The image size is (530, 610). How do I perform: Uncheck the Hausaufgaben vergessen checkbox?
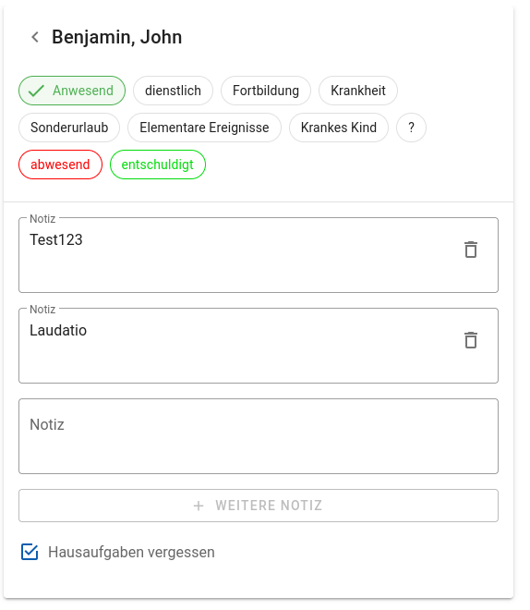(30, 552)
